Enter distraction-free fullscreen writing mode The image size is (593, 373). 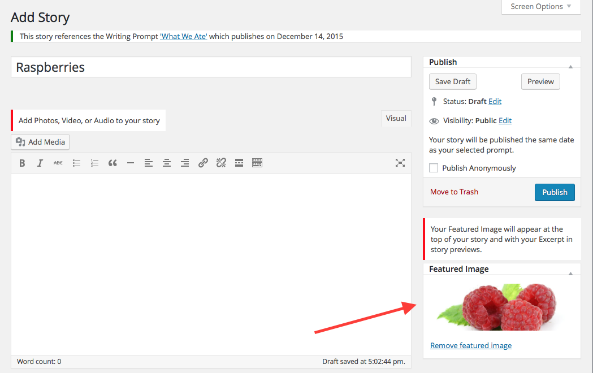coord(400,163)
